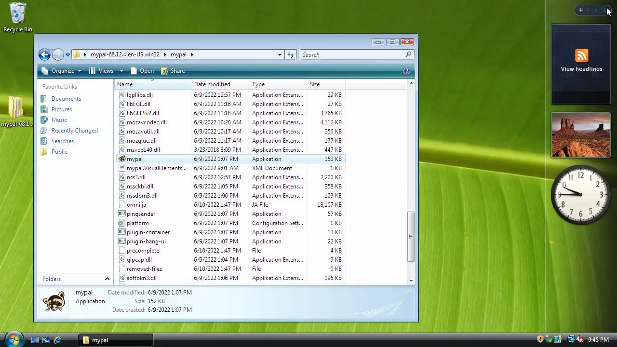Open Searches favorite link

click(x=62, y=141)
